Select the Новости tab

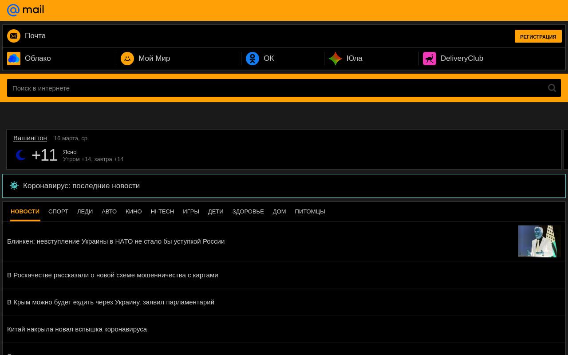[x=25, y=212]
